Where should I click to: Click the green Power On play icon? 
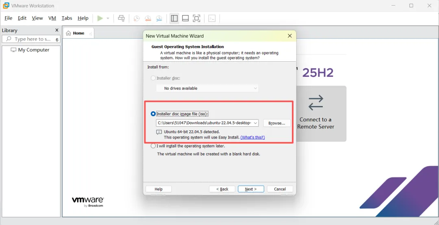coord(100,18)
